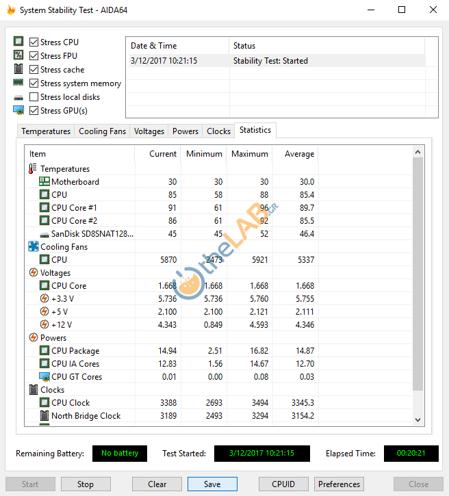Save the stability test results

pyautogui.click(x=212, y=484)
